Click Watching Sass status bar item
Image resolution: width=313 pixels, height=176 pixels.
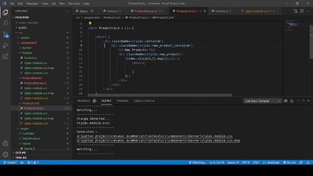tap(197, 162)
